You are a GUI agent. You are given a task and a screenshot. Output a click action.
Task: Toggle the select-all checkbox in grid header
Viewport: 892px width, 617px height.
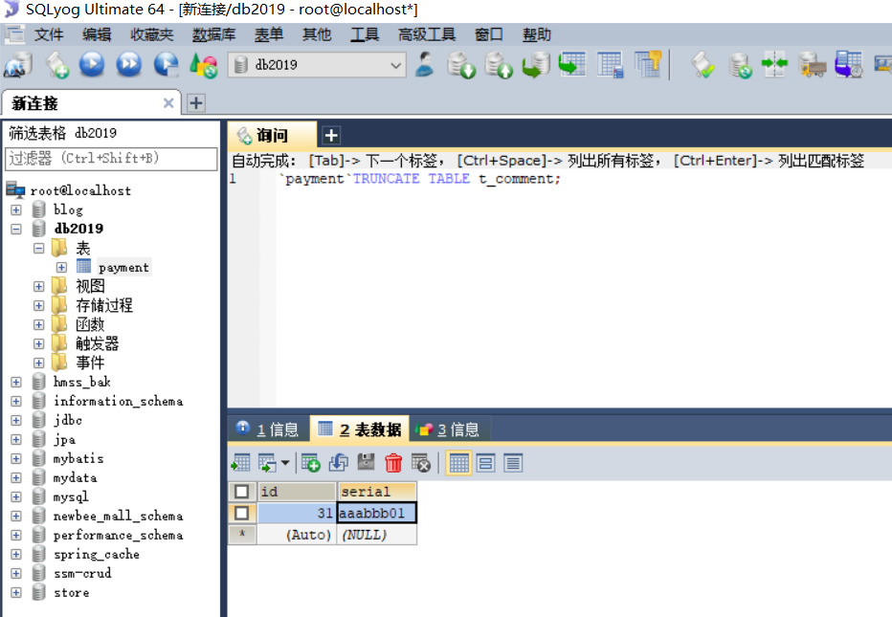pyautogui.click(x=242, y=492)
